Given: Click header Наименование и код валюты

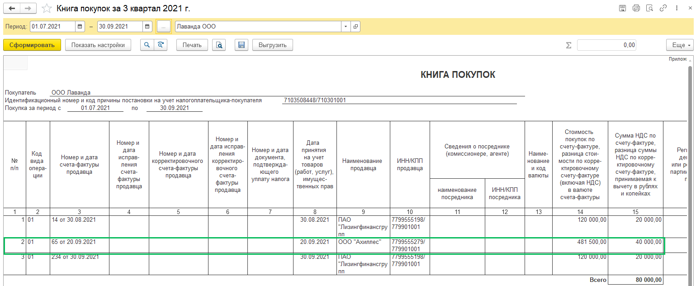Looking at the screenshot, I should [x=538, y=165].
